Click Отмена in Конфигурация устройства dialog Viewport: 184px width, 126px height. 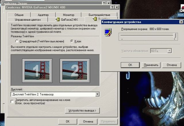click(172, 65)
